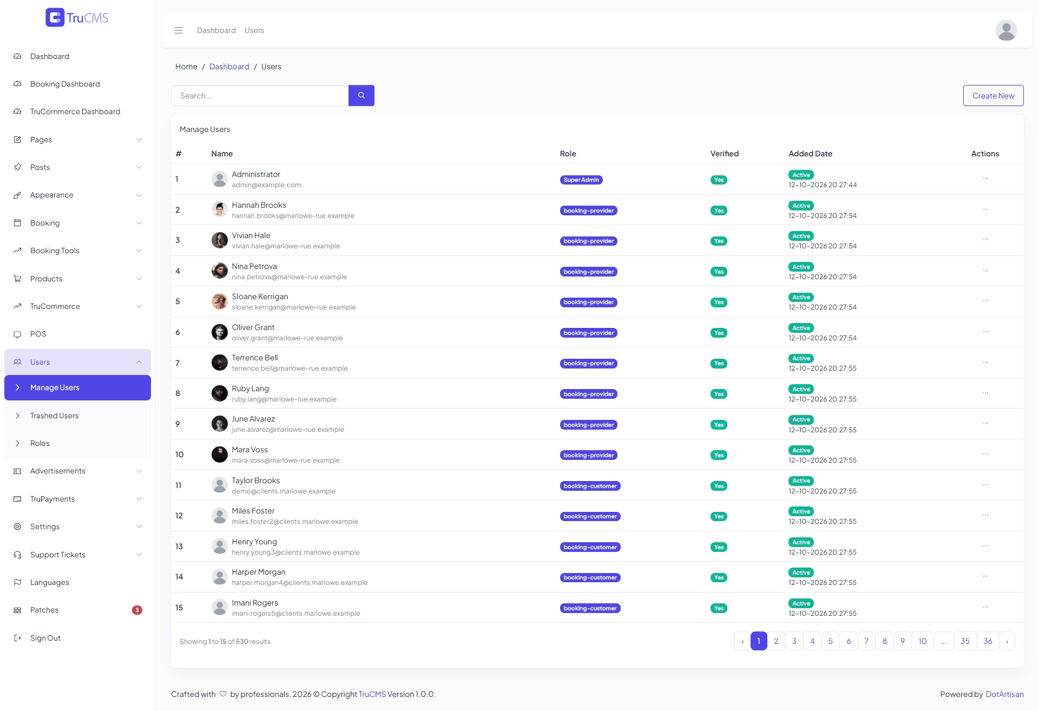Toggle the hamburger sidebar menu icon

(x=179, y=30)
